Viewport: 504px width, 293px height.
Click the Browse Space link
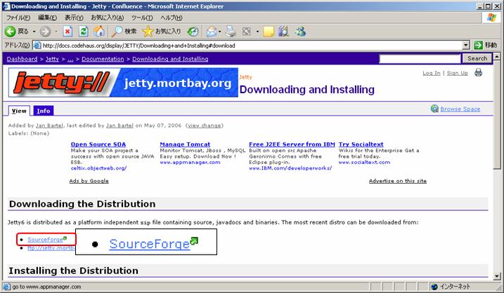click(x=460, y=109)
